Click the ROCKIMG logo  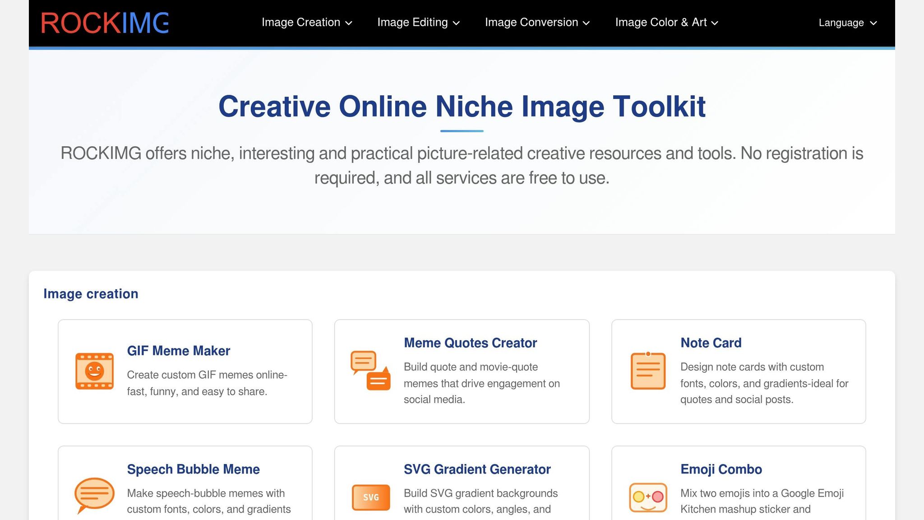pos(105,23)
